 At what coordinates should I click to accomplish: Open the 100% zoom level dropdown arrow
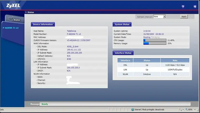tap(195, 110)
